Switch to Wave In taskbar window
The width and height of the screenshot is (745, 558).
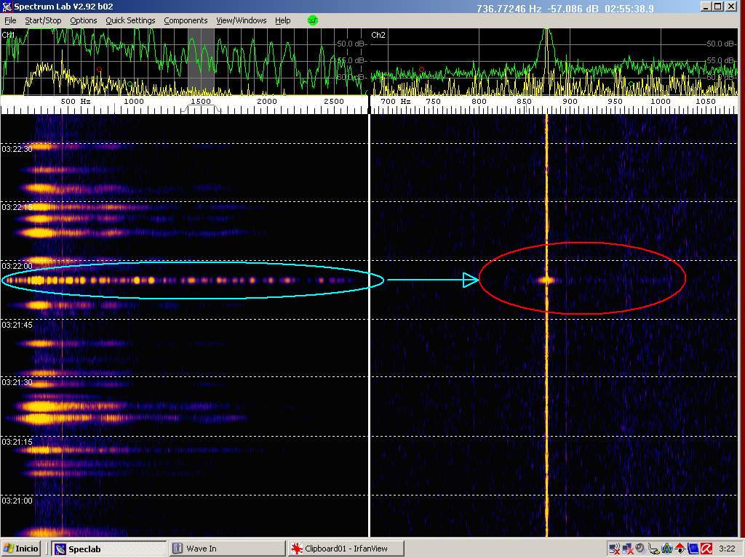(227, 549)
